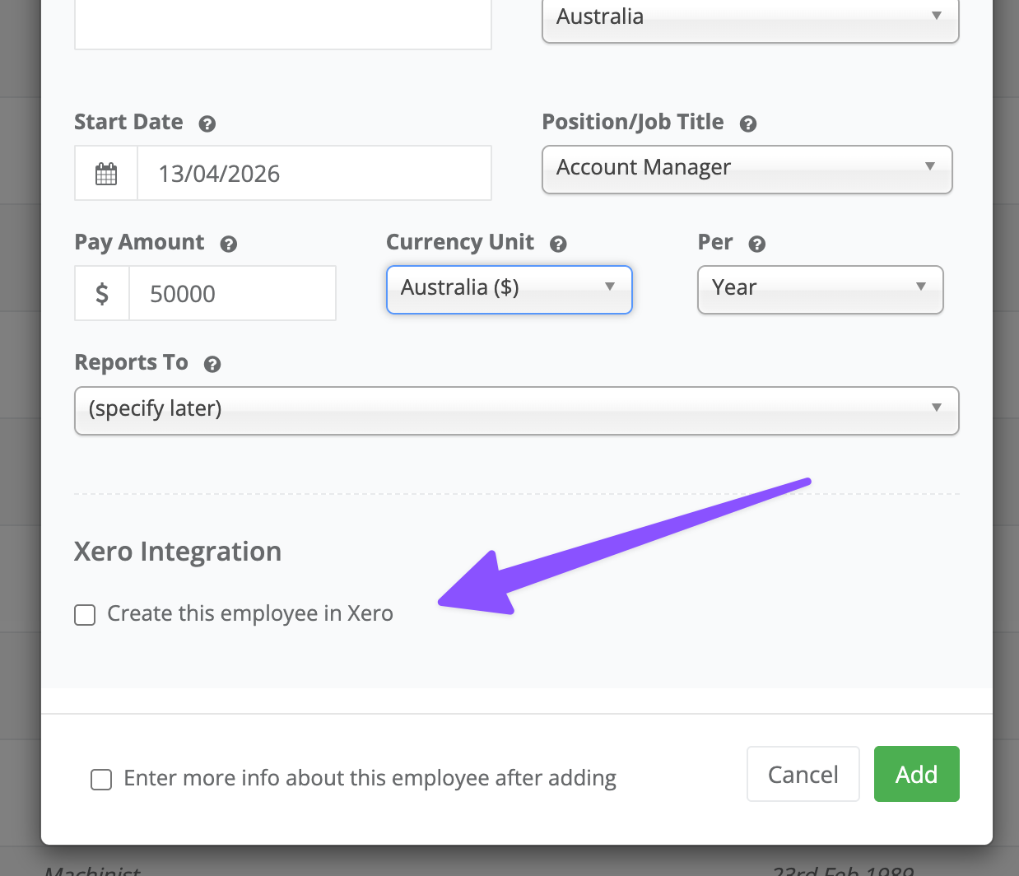This screenshot has height=876, width=1019.
Task: Click the green Add button
Action: [916, 774]
